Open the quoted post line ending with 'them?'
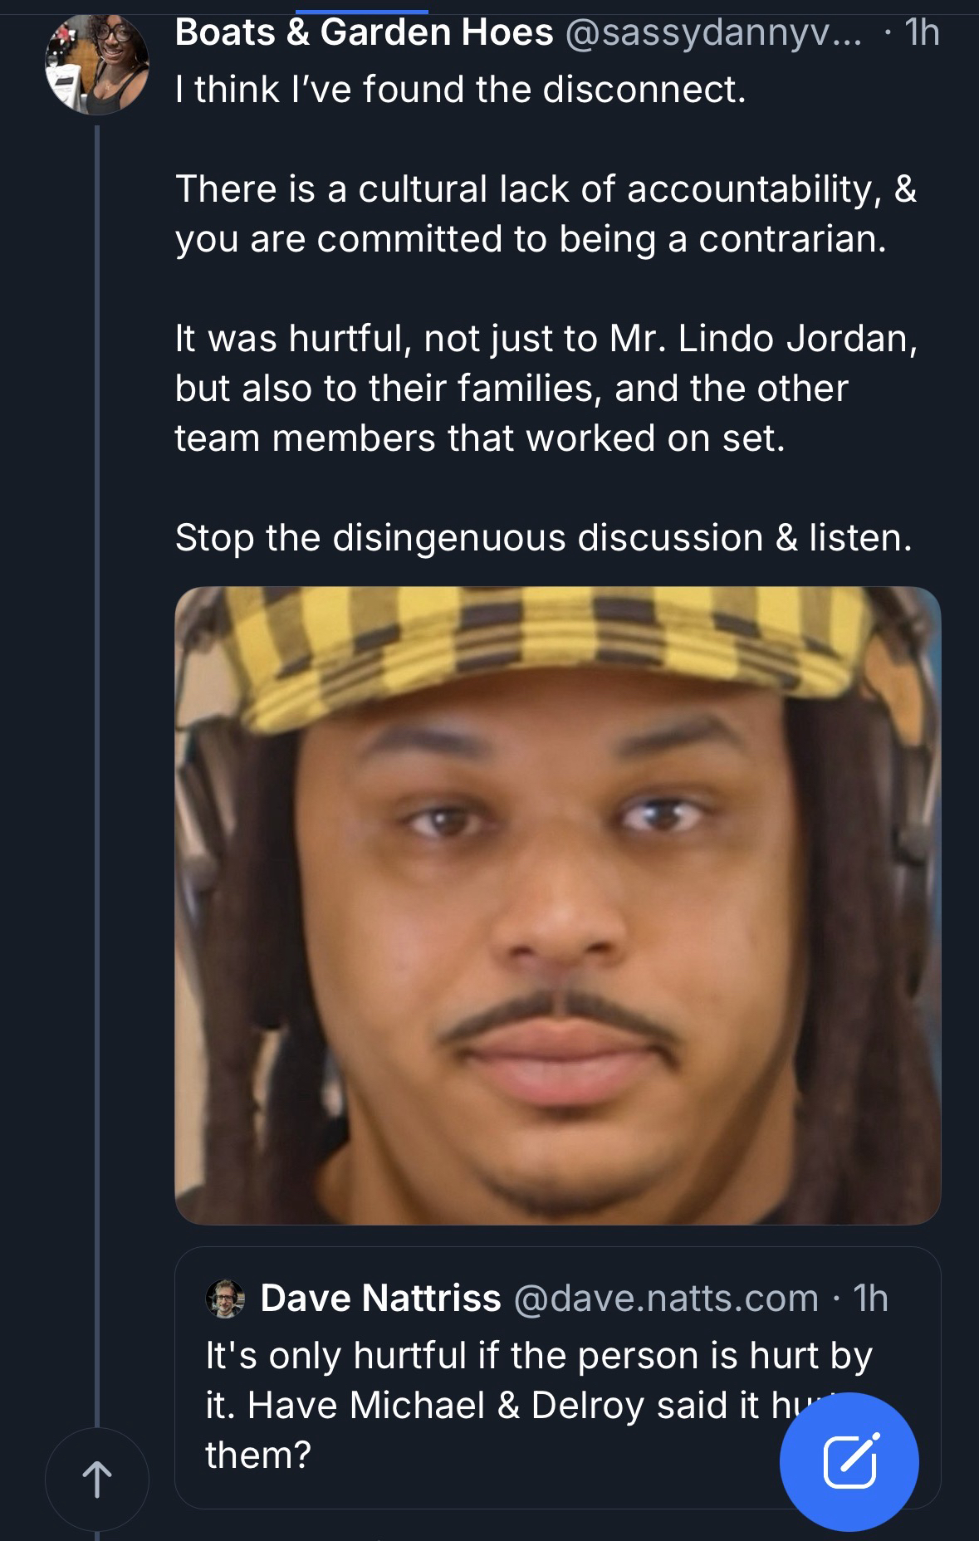The image size is (979, 1541). click(x=258, y=1455)
